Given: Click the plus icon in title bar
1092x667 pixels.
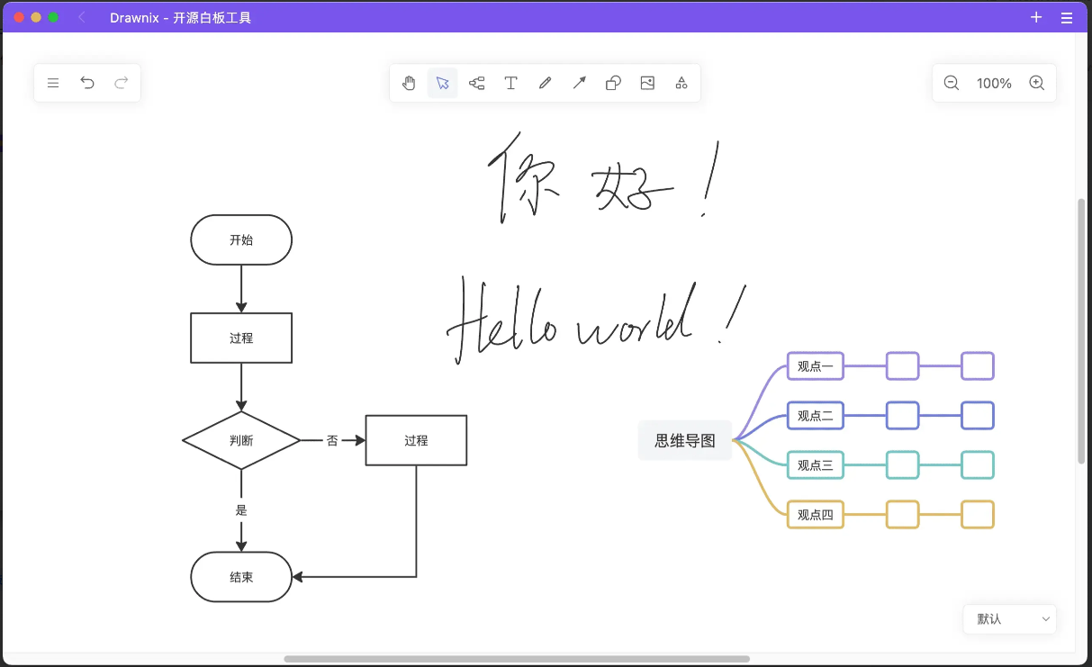Looking at the screenshot, I should 1036,17.
